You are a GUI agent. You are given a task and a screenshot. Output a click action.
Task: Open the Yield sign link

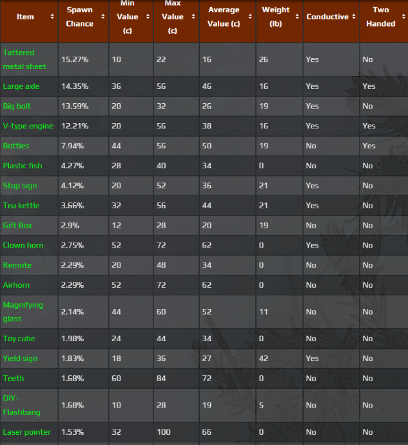20,359
